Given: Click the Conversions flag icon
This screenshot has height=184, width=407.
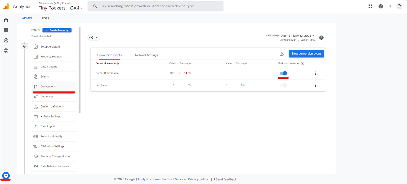Looking at the screenshot, I should point(36,86).
